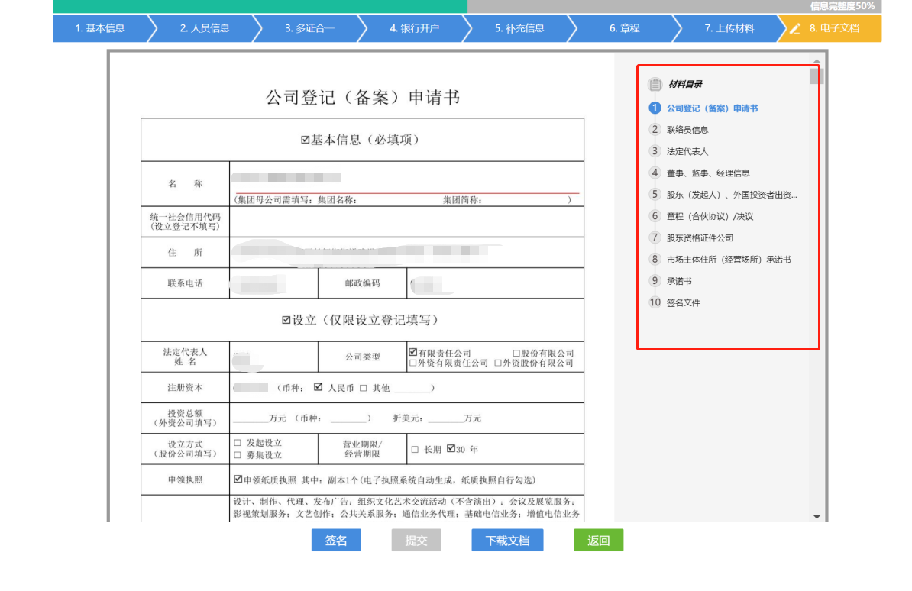Image resolution: width=912 pixels, height=591 pixels.
Task: Go to step 7. 上传材料
Action: point(729,28)
